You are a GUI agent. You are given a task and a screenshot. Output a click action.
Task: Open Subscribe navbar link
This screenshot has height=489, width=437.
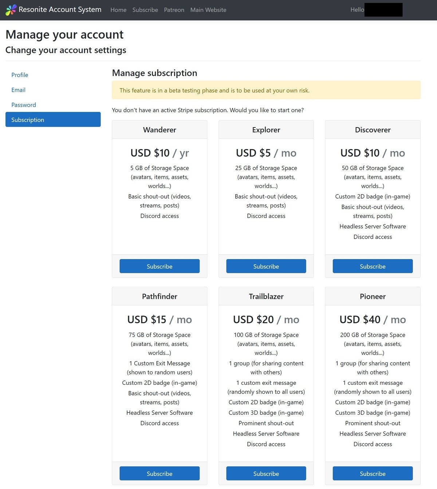[x=145, y=10]
